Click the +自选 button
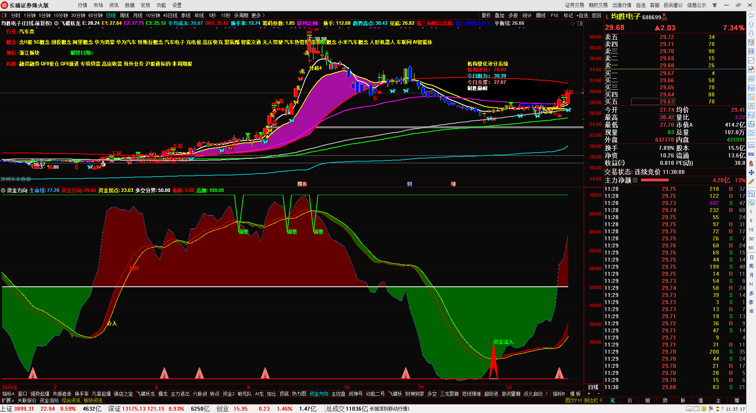Viewport: 756px width, 413px height. pos(582,15)
